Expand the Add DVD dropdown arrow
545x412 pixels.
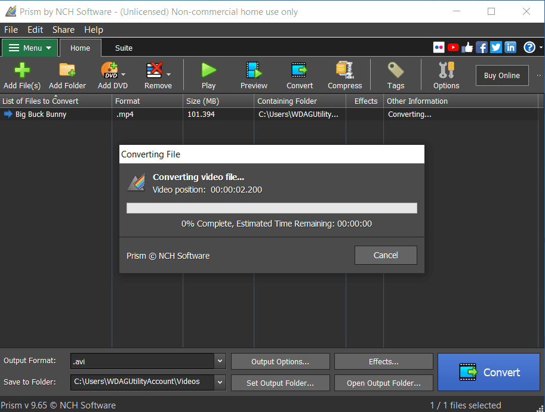123,75
